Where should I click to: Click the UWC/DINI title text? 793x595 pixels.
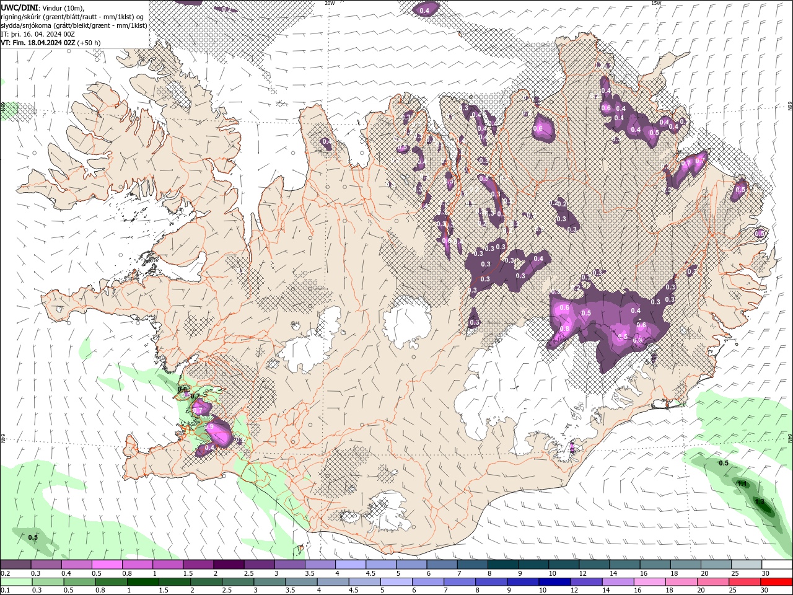pos(19,7)
